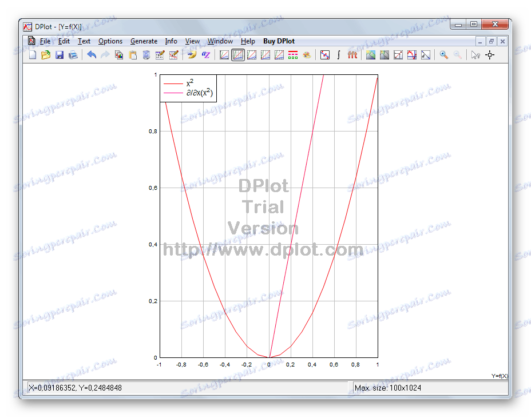The height and width of the screenshot is (418, 531).
Task: Click the New document icon
Action: click(x=33, y=55)
